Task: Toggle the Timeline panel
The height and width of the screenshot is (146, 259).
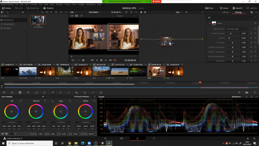Action: (48, 8)
